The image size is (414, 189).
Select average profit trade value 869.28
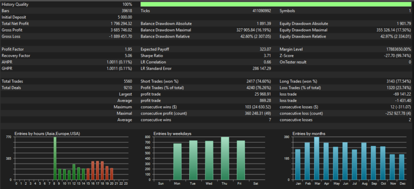point(265,101)
